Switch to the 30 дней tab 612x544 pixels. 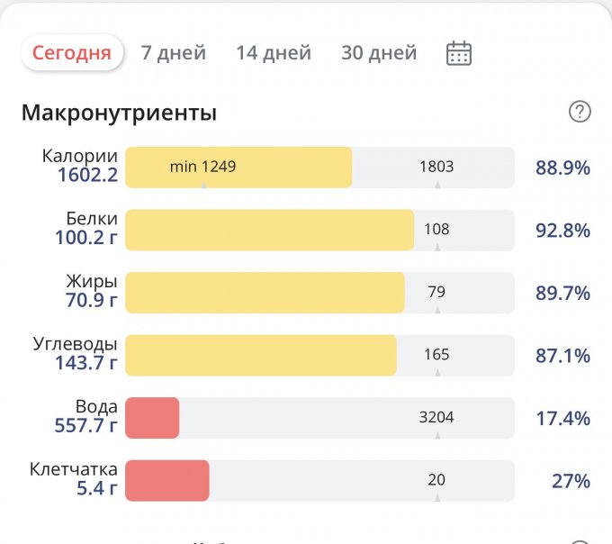click(379, 53)
